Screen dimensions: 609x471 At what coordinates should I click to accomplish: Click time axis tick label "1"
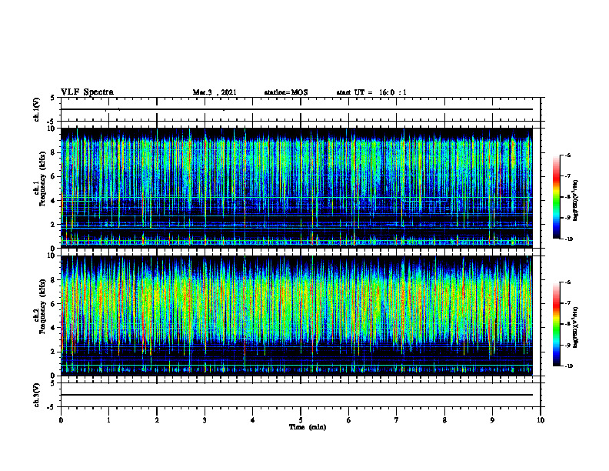(108, 420)
